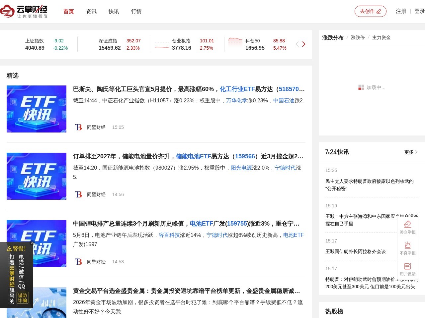Viewport: 425px width, 318px height.
Task: Open article 黄金交易平台选金盛贵金属
Action: (x=186, y=291)
